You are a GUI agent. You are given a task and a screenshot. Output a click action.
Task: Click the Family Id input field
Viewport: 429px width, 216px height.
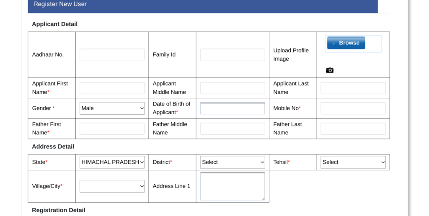233,55
